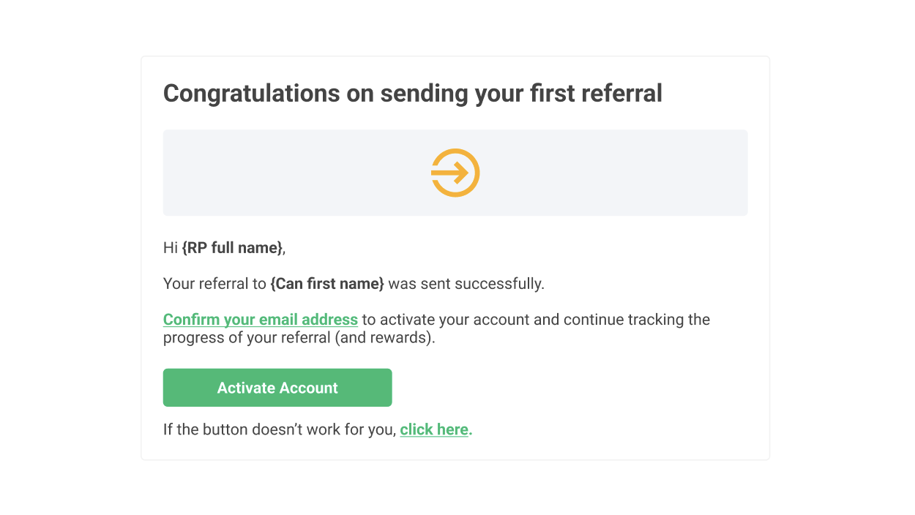Click "progress of your referral (and rewards)" line
Screen dimensions: 915x515
[299, 339]
